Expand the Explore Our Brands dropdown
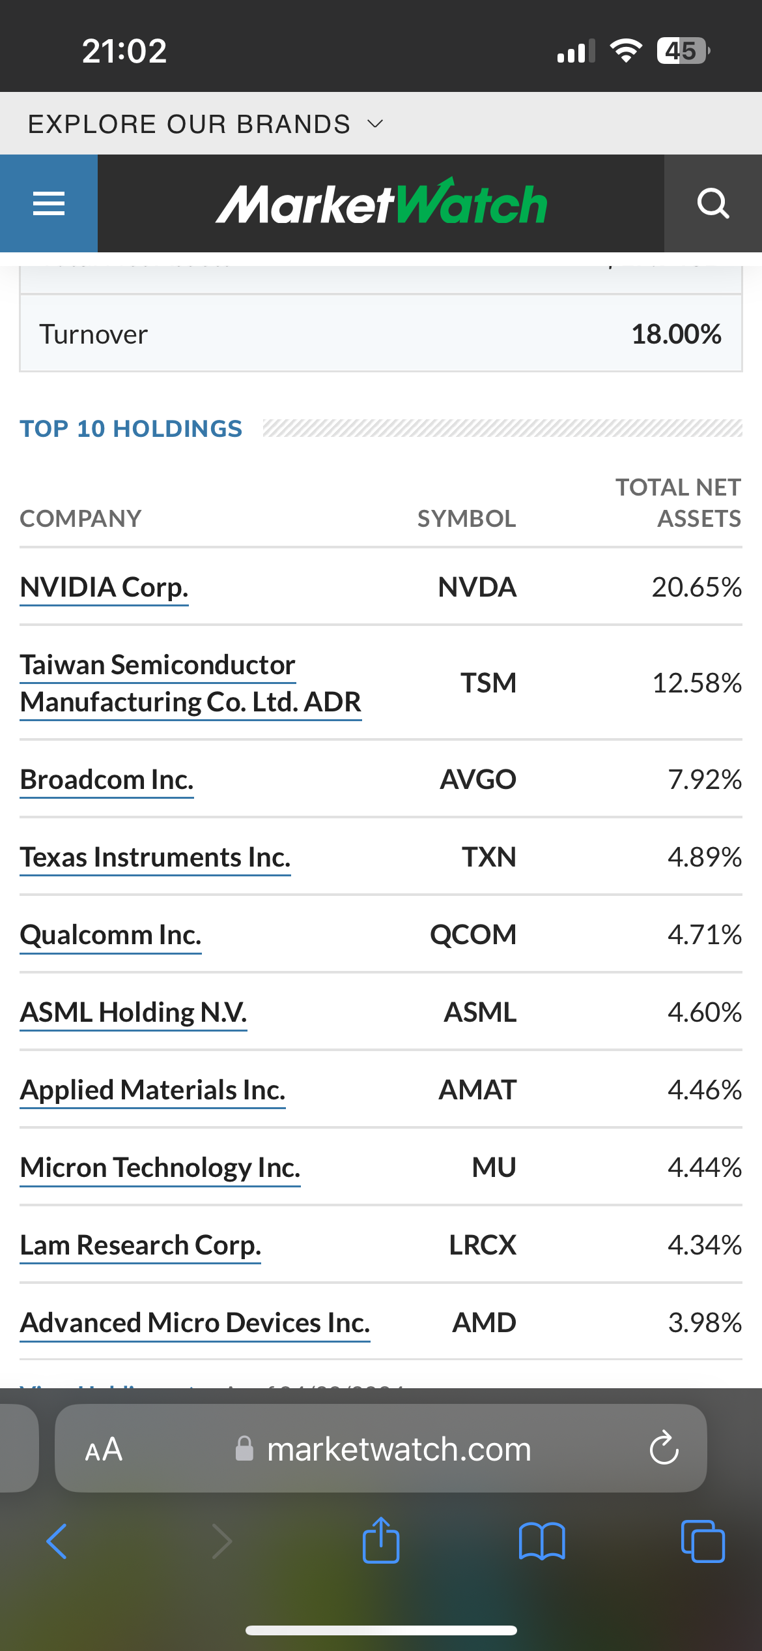This screenshot has width=762, height=1651. click(x=205, y=124)
